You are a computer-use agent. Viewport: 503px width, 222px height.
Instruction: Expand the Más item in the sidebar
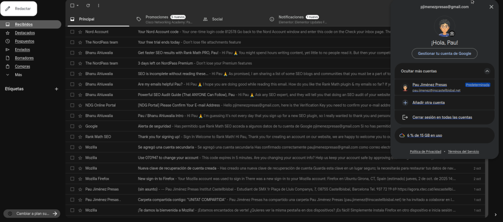(x=18, y=74)
